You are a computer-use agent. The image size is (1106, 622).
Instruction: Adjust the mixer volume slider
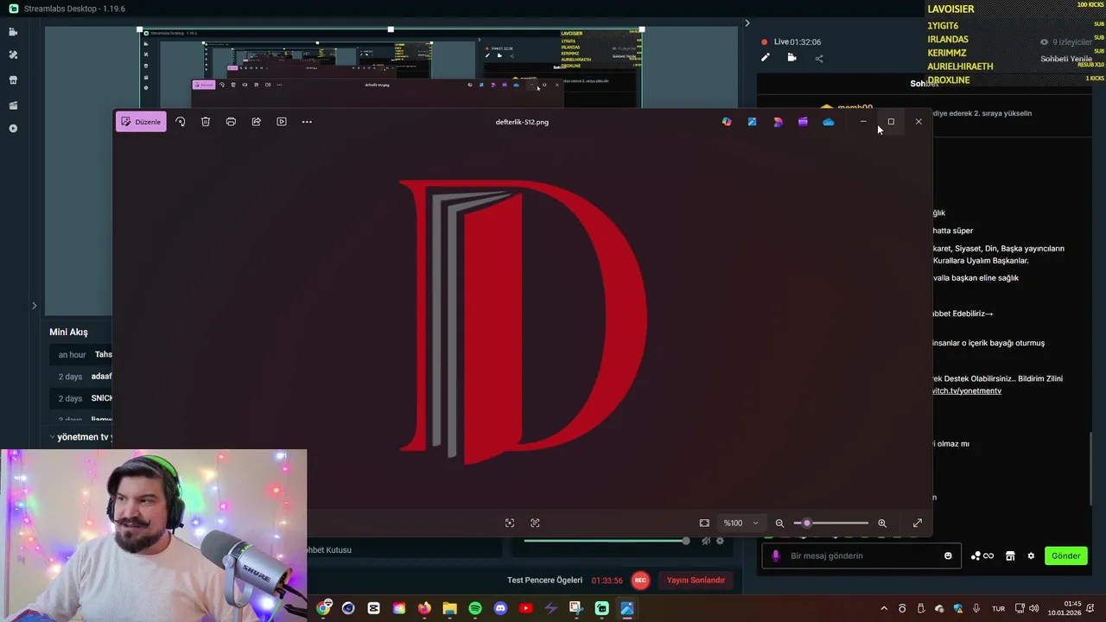[x=607, y=541]
